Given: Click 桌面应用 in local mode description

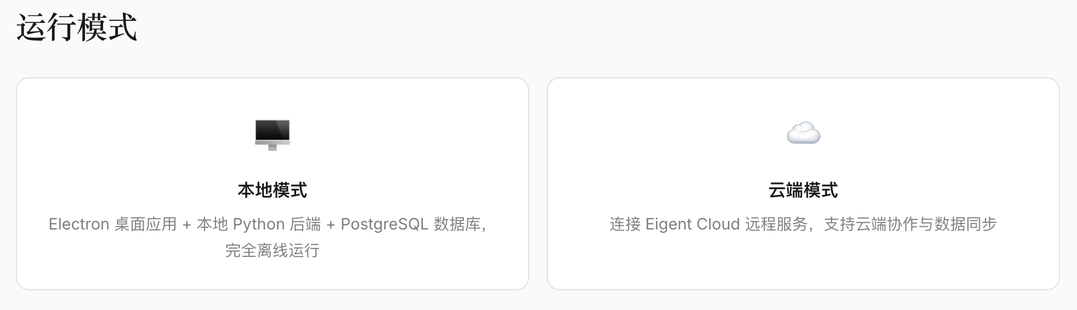Looking at the screenshot, I should [146, 225].
